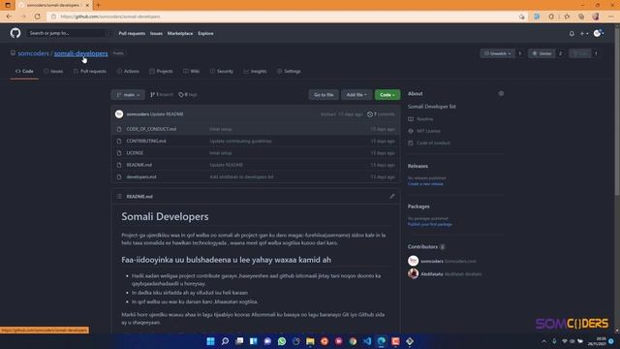Open Pull requests in top navigation
The image size is (620, 349).
(132, 34)
